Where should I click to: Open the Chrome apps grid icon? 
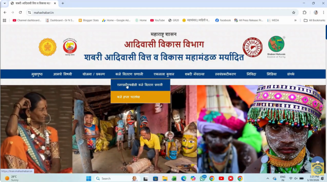4,20
